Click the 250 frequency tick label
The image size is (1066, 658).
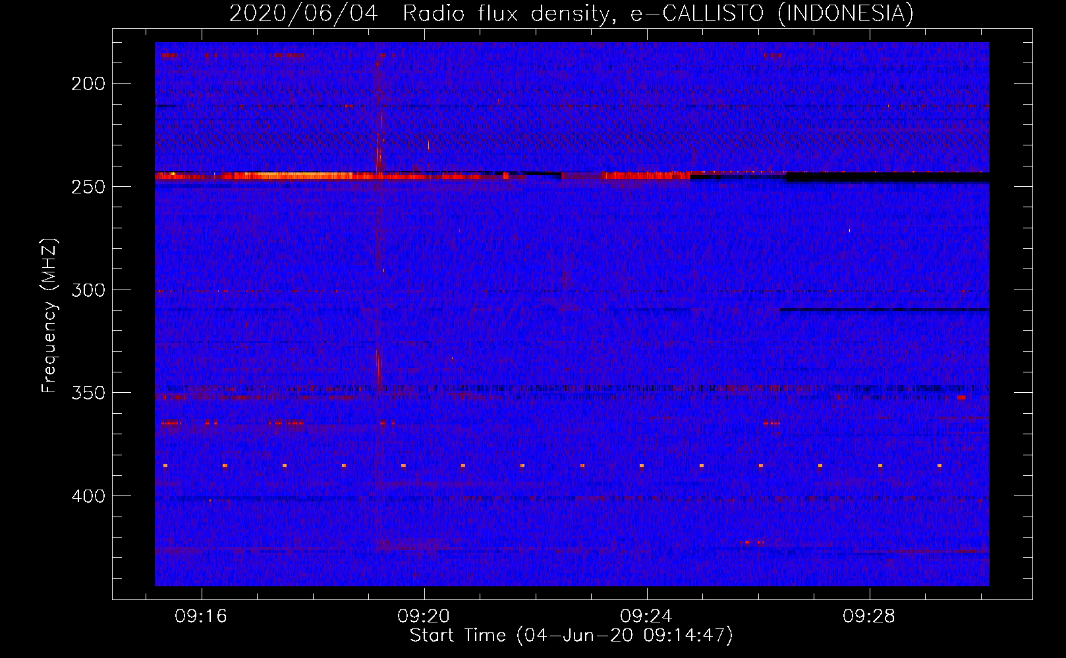pyautogui.click(x=88, y=187)
